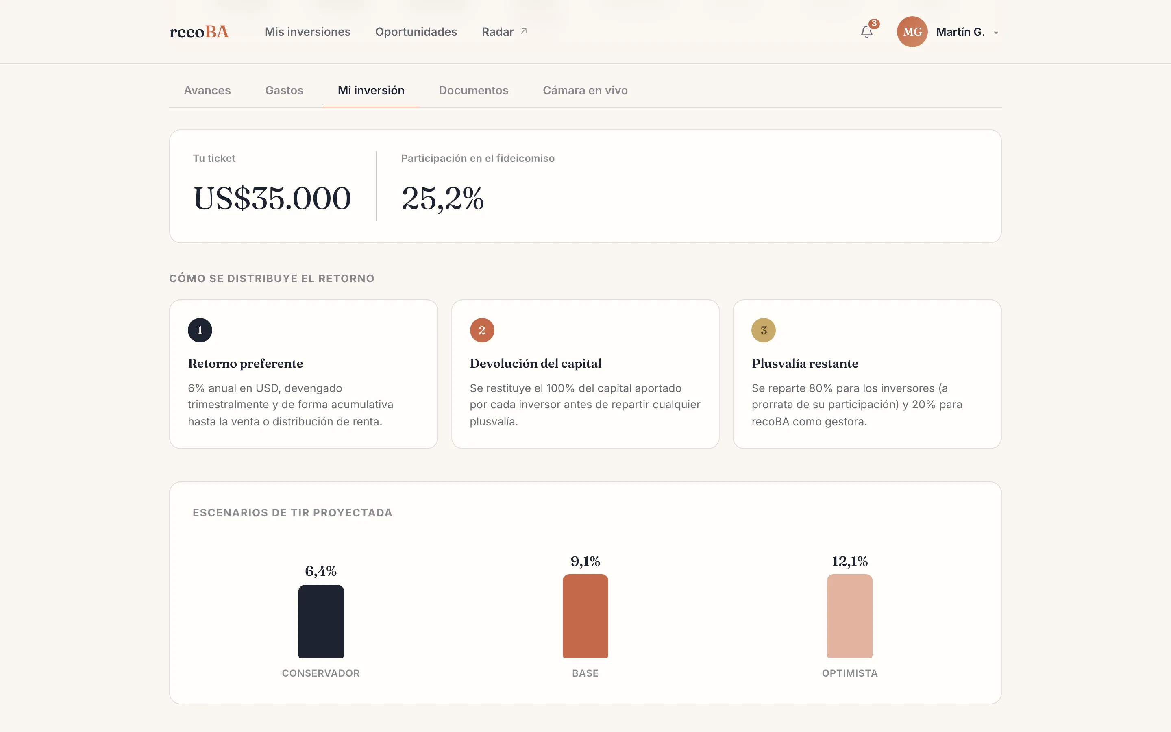Viewport: 1171px width, 732px height.
Task: Click the dark Conservador scenario bar
Action: click(321, 621)
